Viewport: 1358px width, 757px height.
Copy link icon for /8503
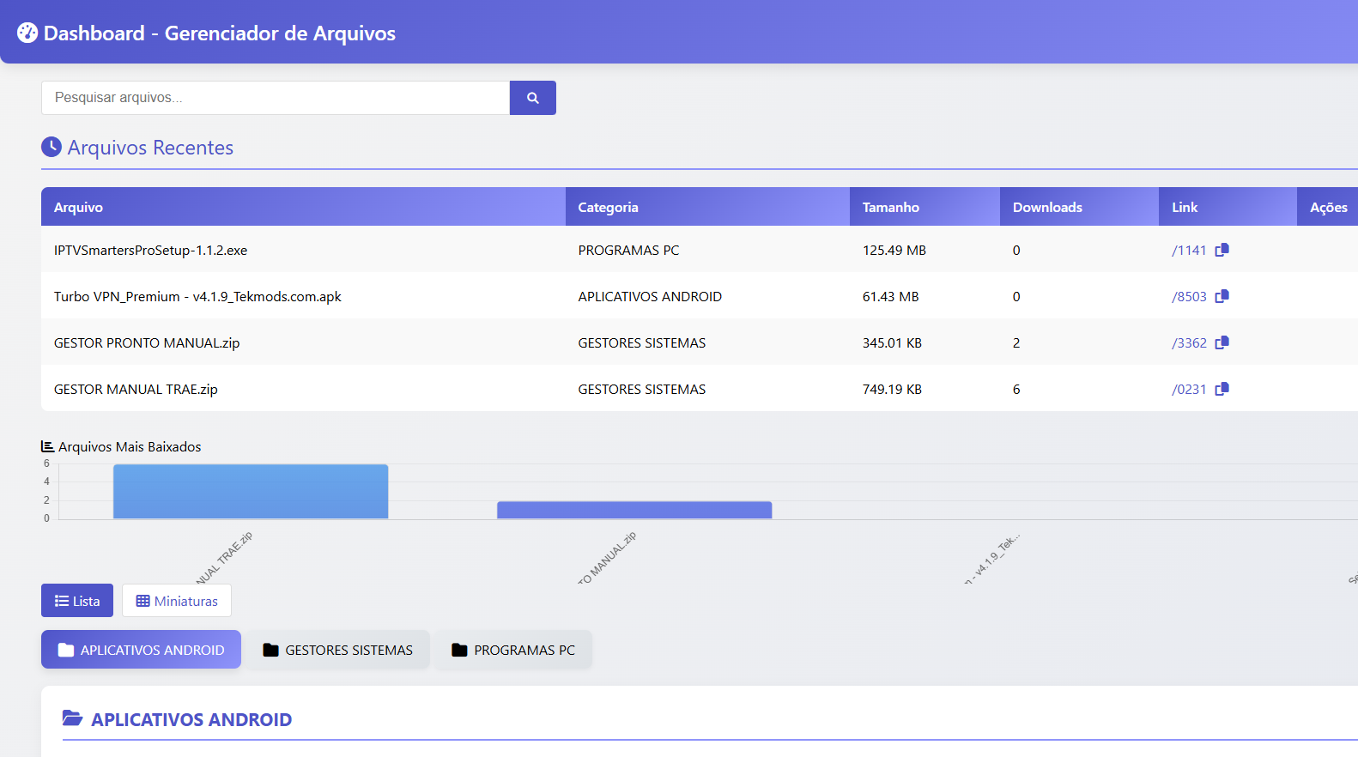pos(1222,296)
